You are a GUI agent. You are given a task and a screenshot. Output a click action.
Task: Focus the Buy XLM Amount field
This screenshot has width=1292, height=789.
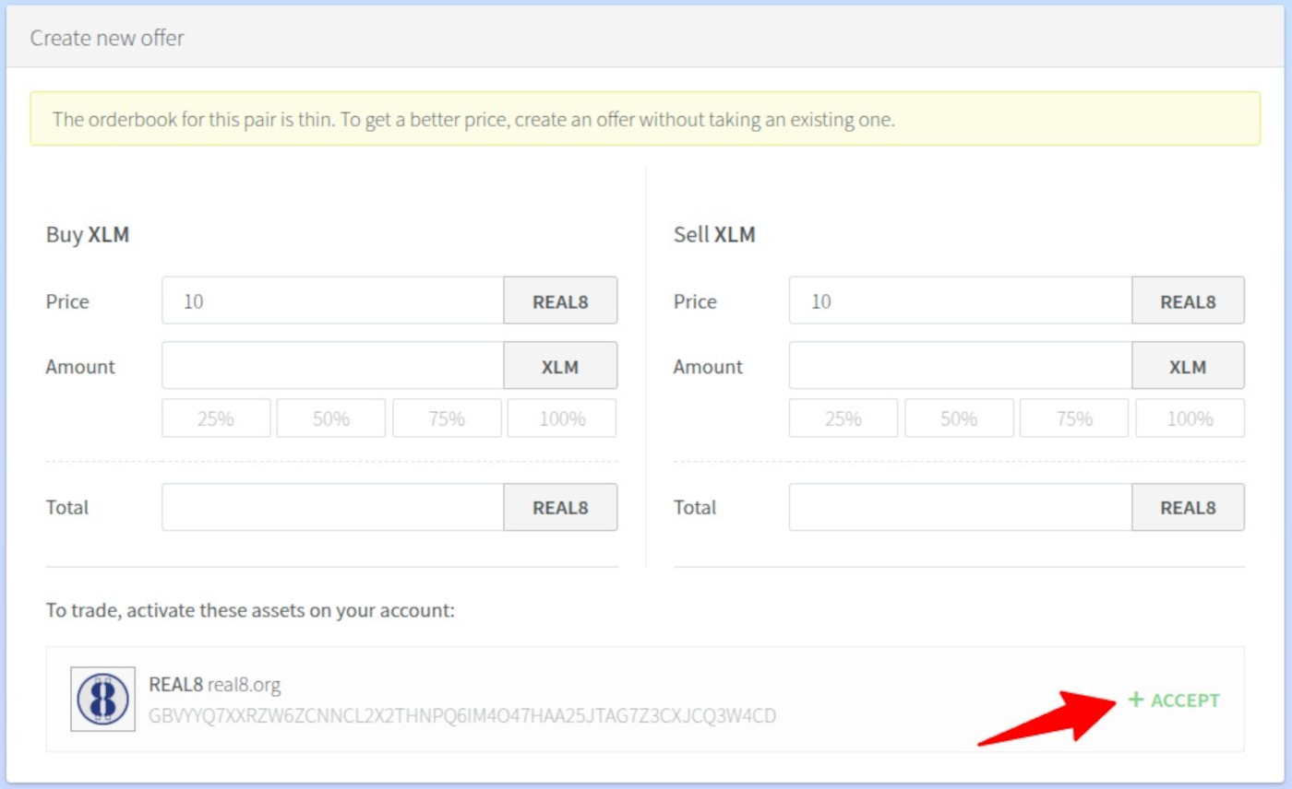pos(332,366)
